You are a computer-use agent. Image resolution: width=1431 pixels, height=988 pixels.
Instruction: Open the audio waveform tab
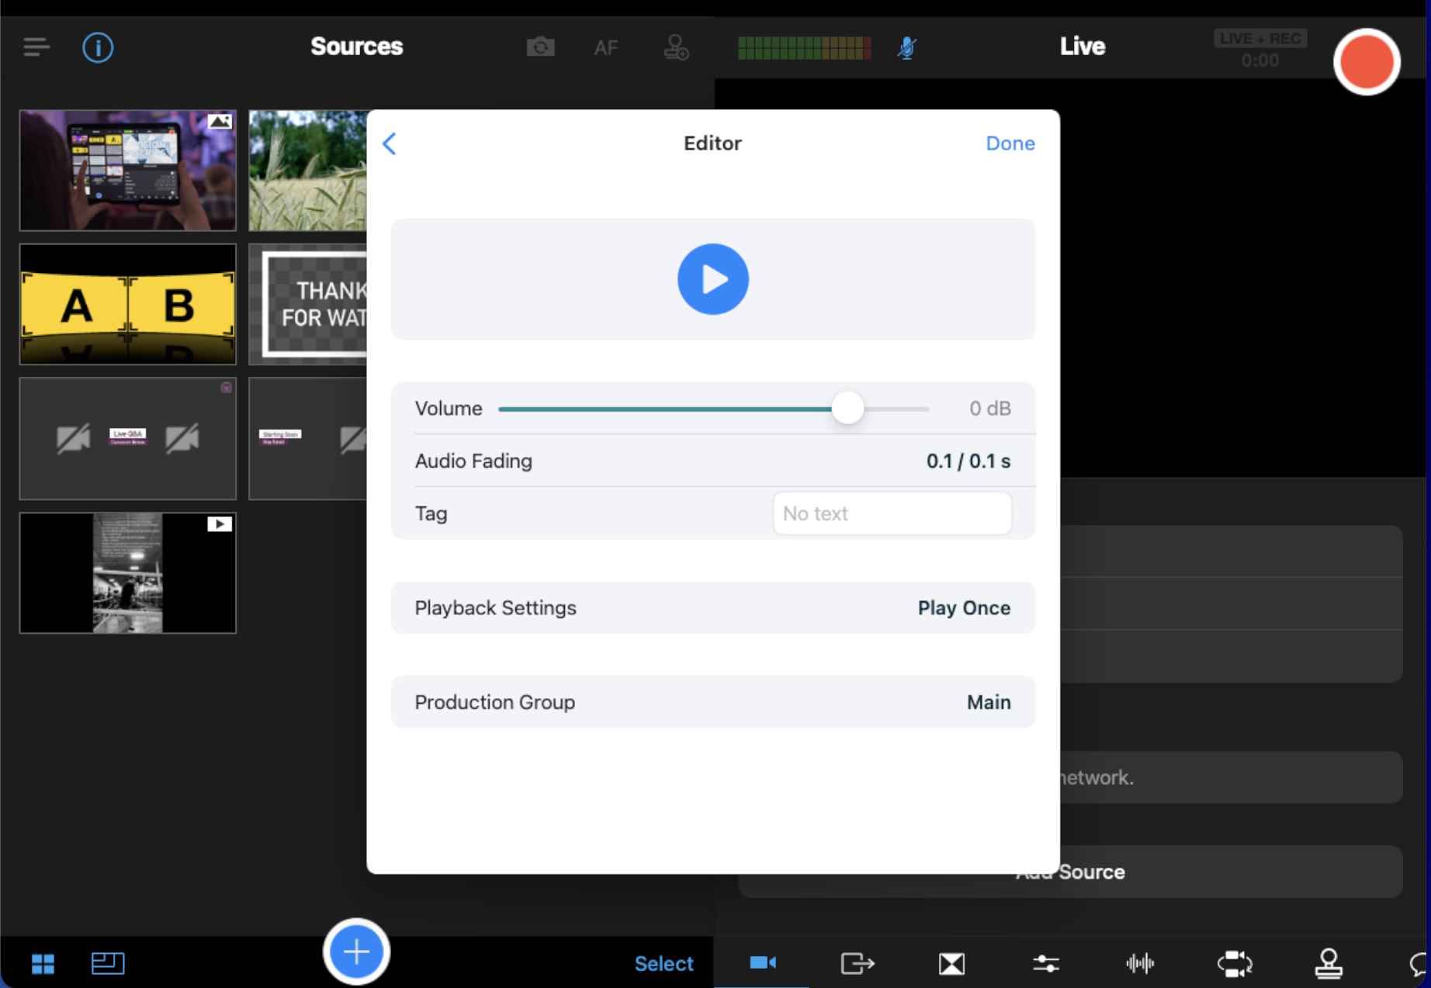coord(1140,963)
